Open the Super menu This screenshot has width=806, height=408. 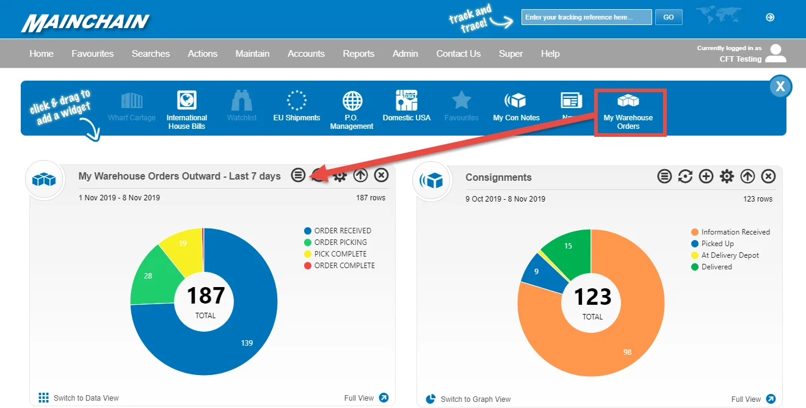pyautogui.click(x=511, y=54)
